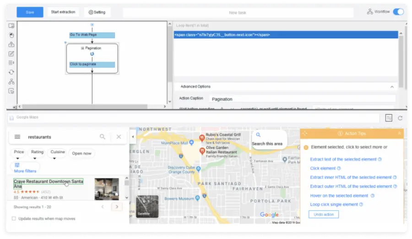Click Bowers Museum map marker
Image resolution: width=412 pixels, height=239 pixels.
[x=198, y=198]
